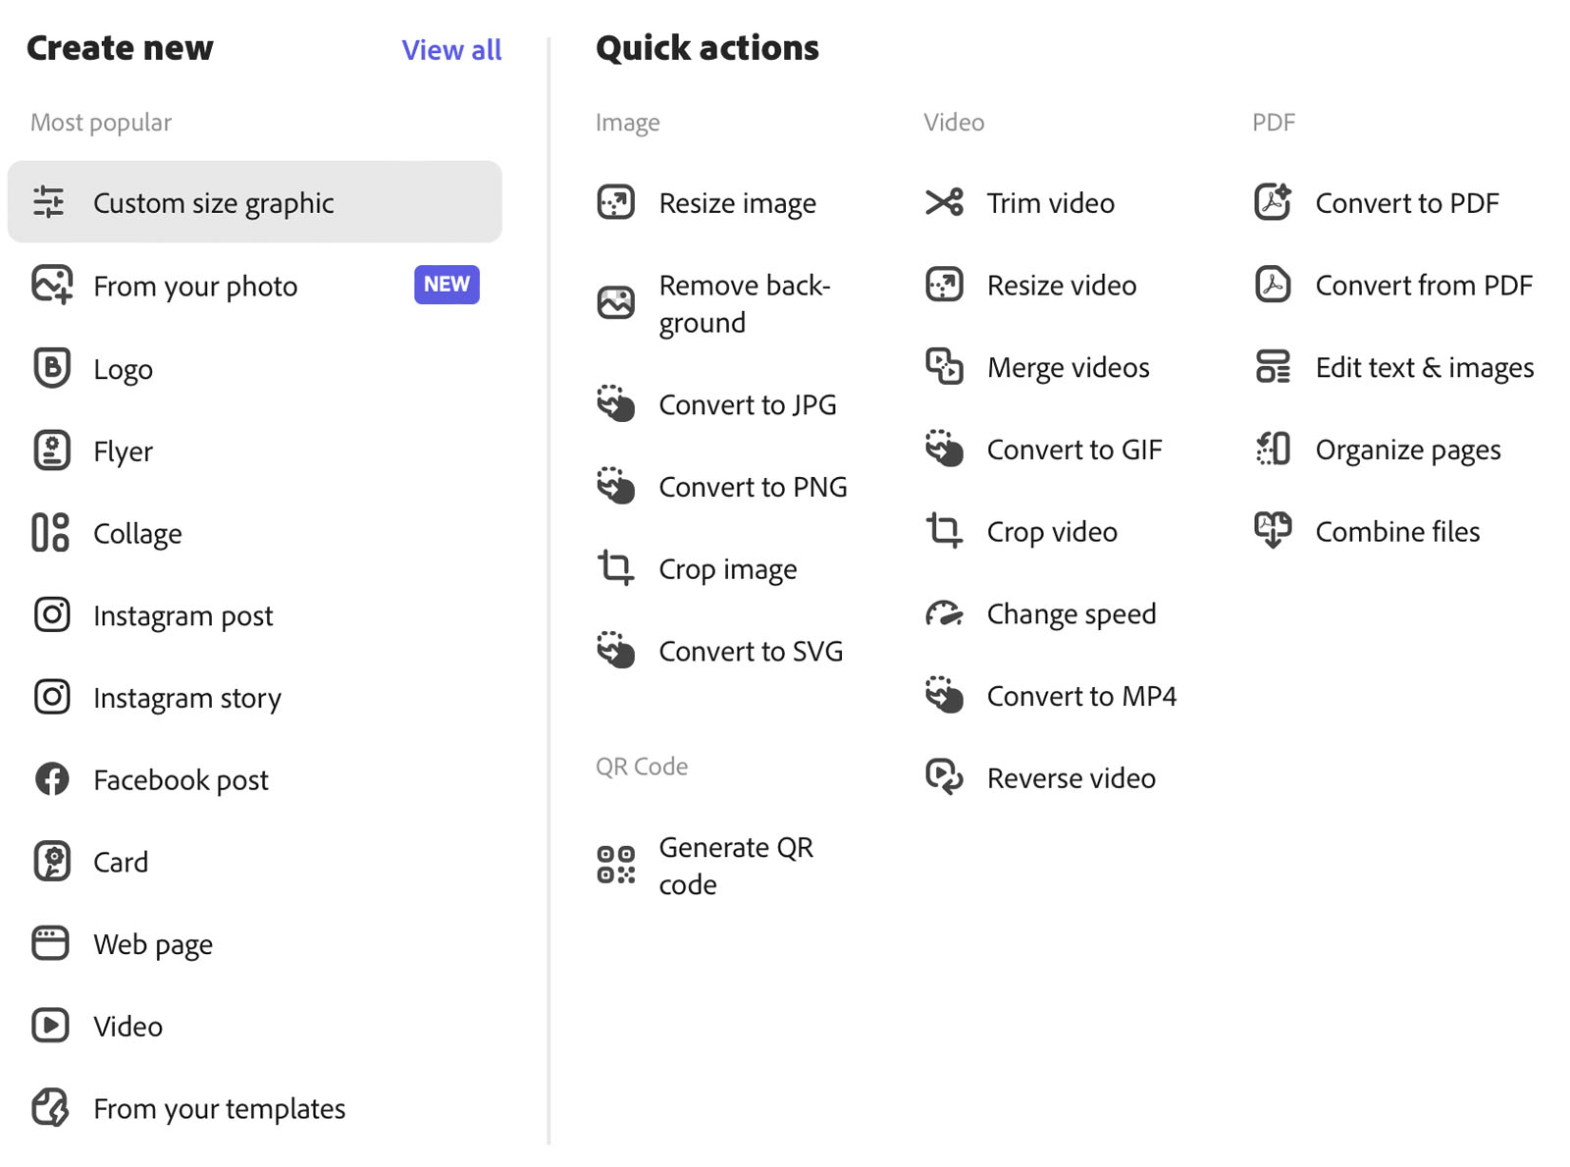Select the Instagram story option
1570x1167 pixels.
(x=186, y=697)
